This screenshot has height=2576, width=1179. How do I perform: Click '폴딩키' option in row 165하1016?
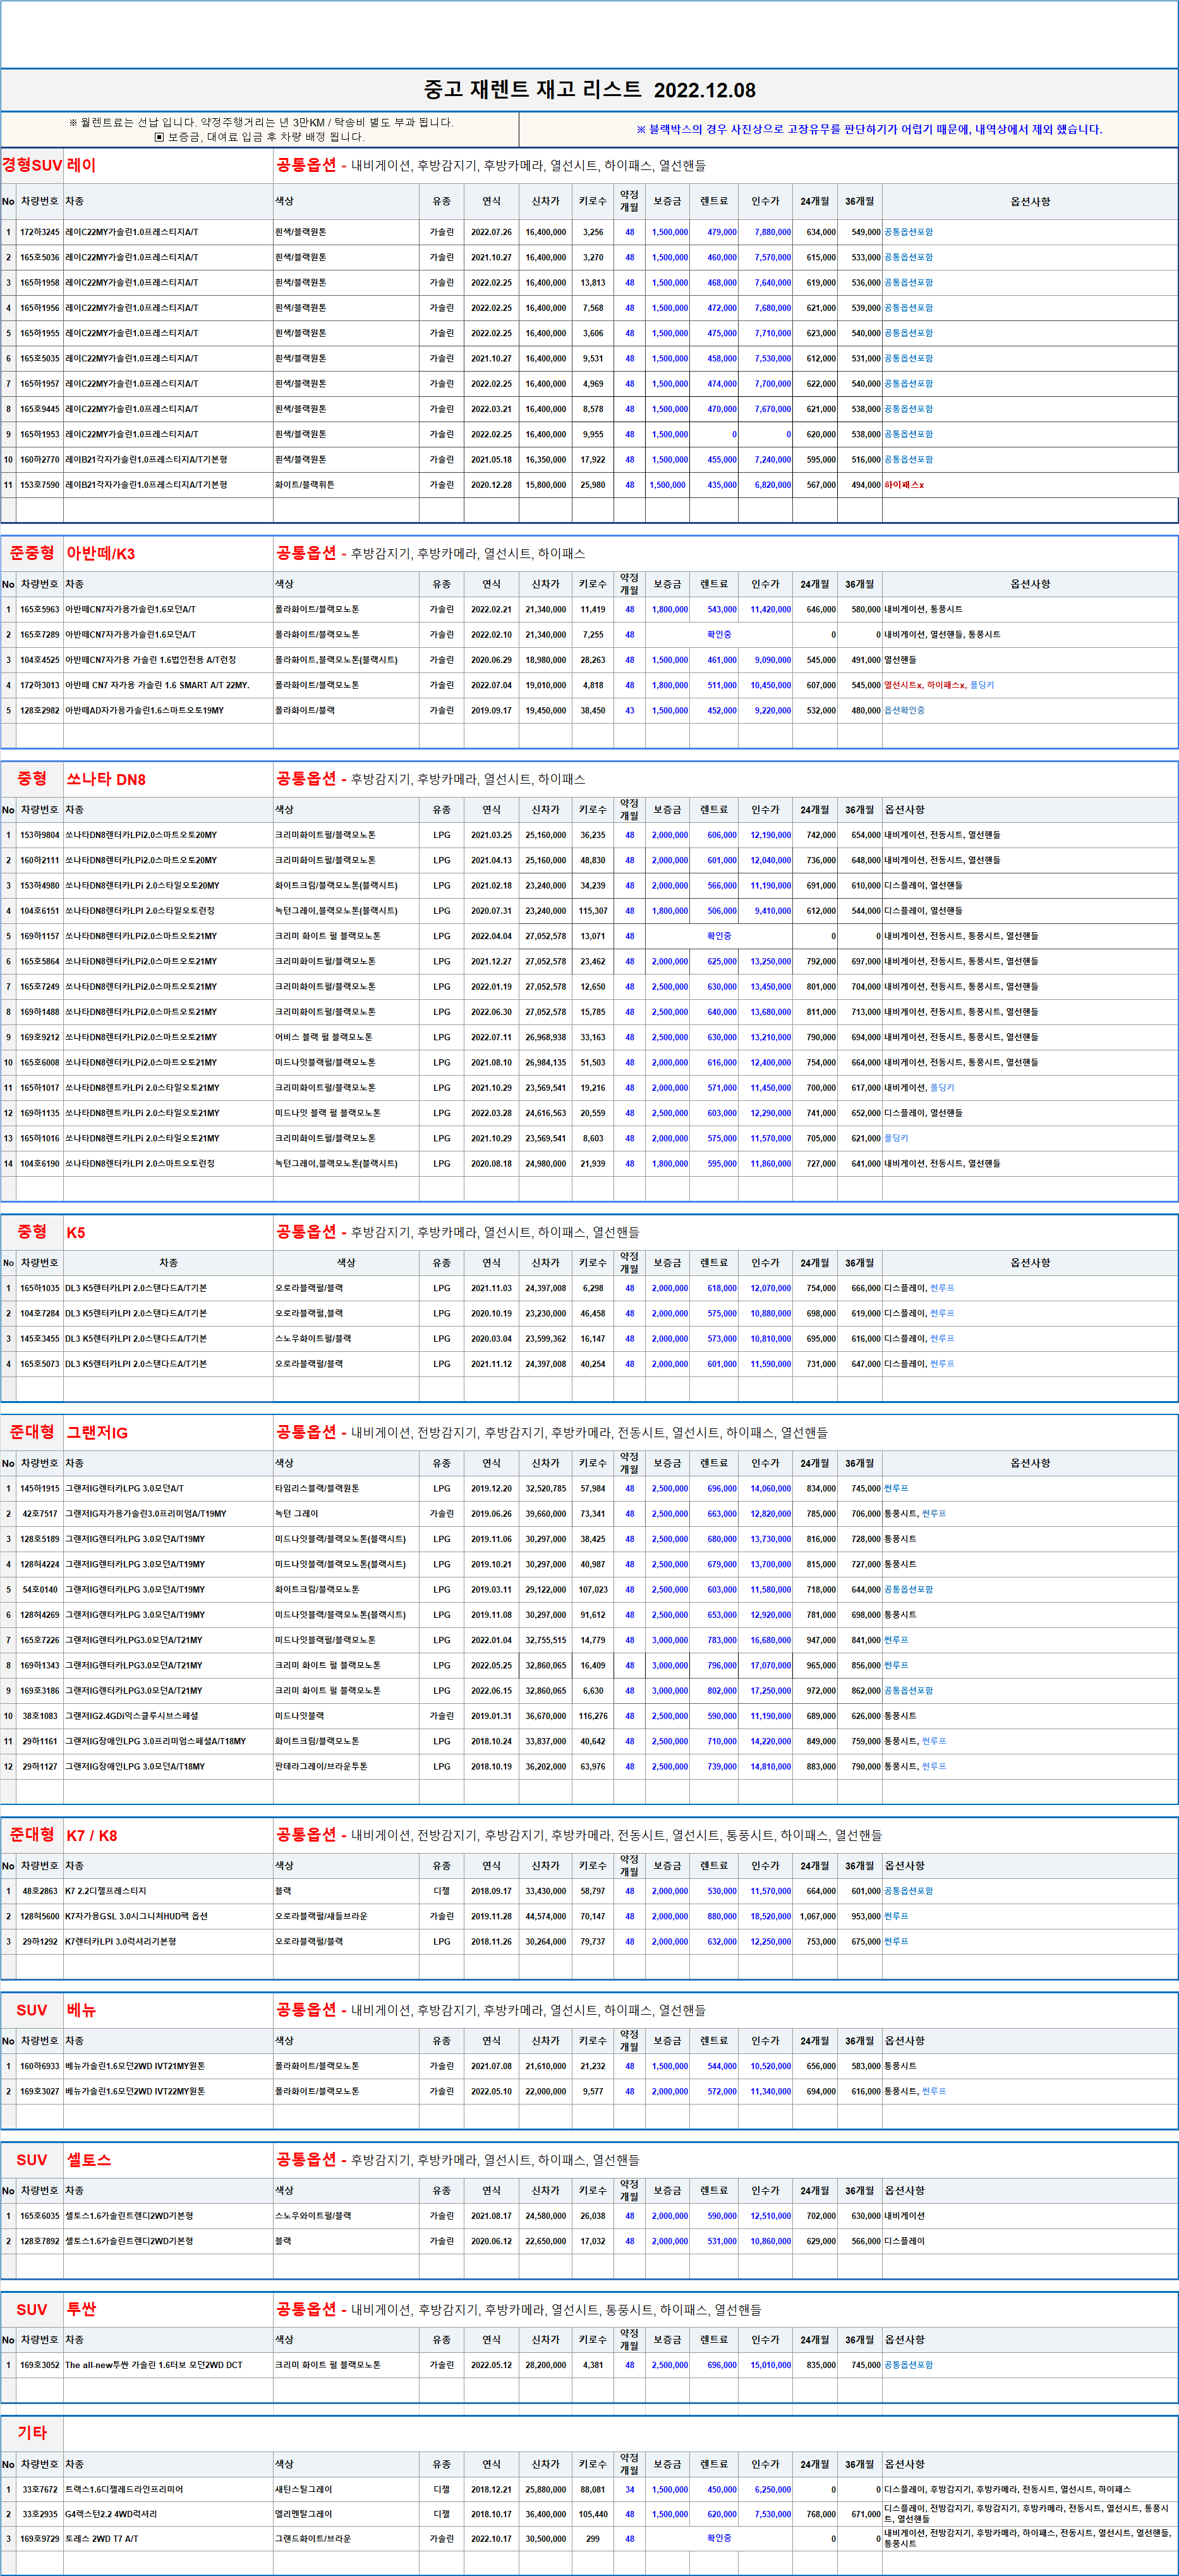896,1138
